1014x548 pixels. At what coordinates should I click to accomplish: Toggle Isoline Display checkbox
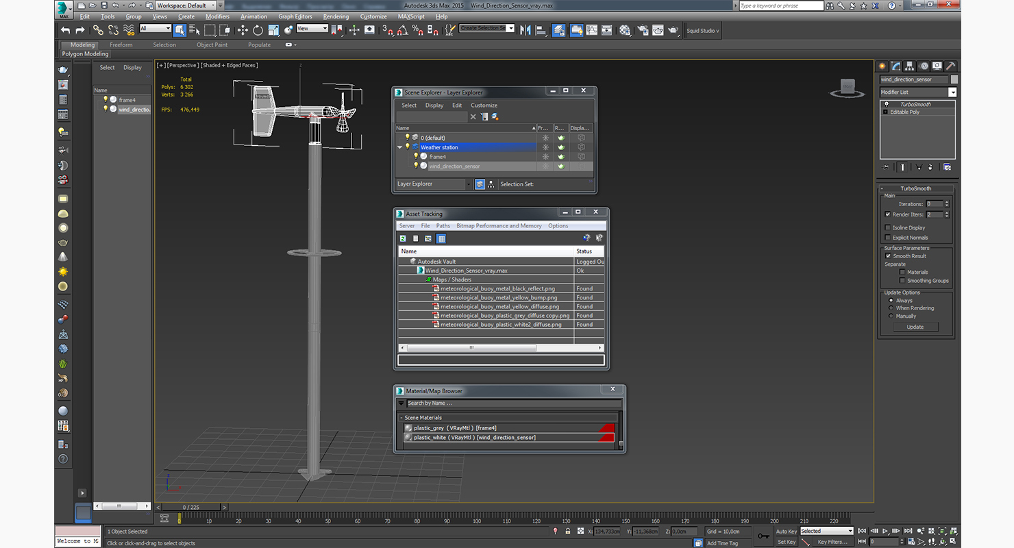(888, 227)
